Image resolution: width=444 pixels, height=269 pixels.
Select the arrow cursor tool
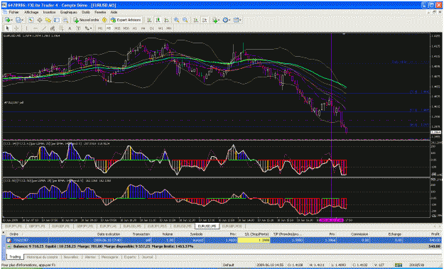pyautogui.click(x=8, y=28)
